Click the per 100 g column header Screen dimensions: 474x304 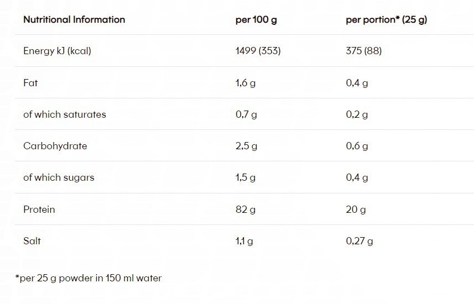pyautogui.click(x=255, y=19)
